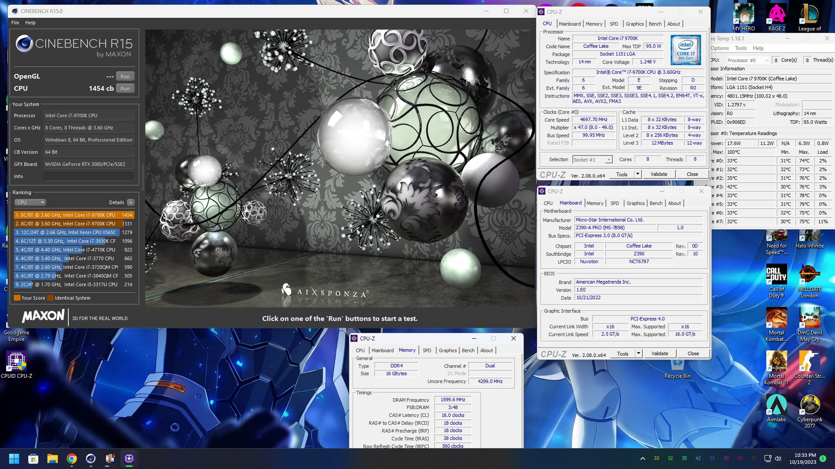Open Core Temp Help menu
835x469 pixels.
(x=758, y=48)
